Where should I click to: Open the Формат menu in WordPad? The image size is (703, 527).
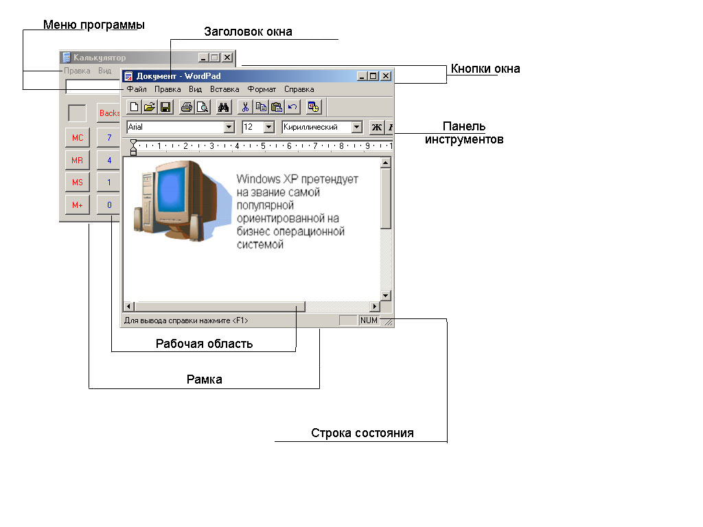coord(262,89)
